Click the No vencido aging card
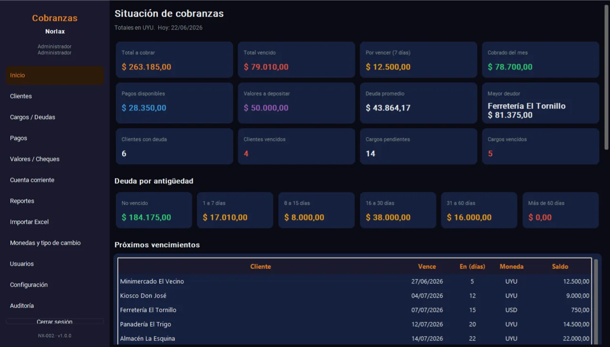The height and width of the screenshot is (347, 610). click(154, 210)
